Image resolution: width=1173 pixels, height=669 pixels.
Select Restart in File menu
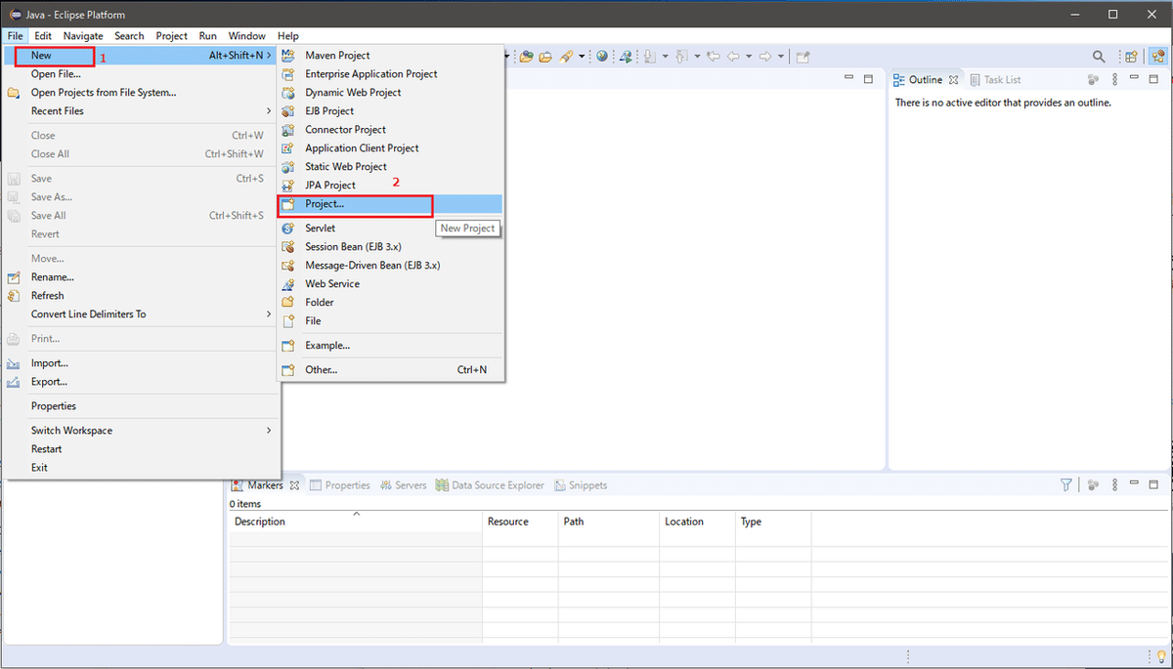click(x=142, y=448)
